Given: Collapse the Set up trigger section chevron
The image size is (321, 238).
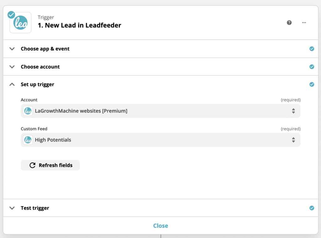Looking at the screenshot, I should tap(12, 84).
